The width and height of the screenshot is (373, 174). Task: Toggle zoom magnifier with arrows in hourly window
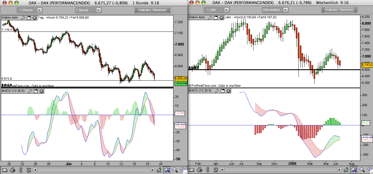coord(167,170)
